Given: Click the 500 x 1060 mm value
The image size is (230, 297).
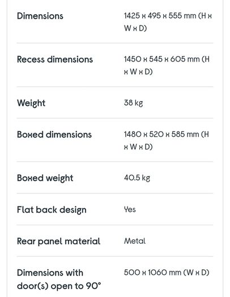Looking at the screenshot, I should pos(167,273).
